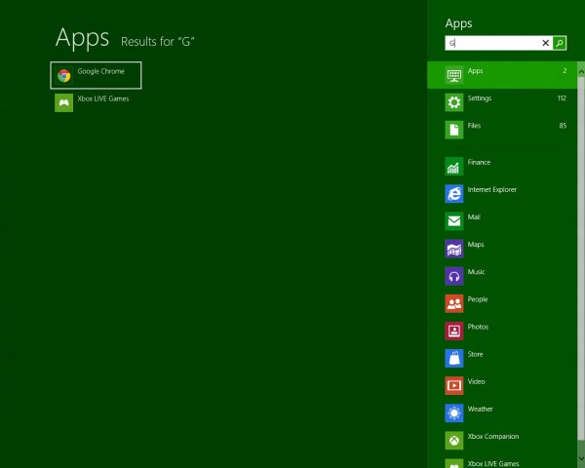Open the Google Chrome icon in results
Viewport: 585px width, 468px height.
coord(63,75)
